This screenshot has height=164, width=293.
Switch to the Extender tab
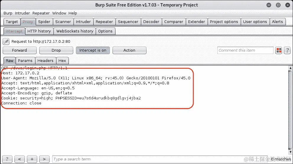pos(196,22)
